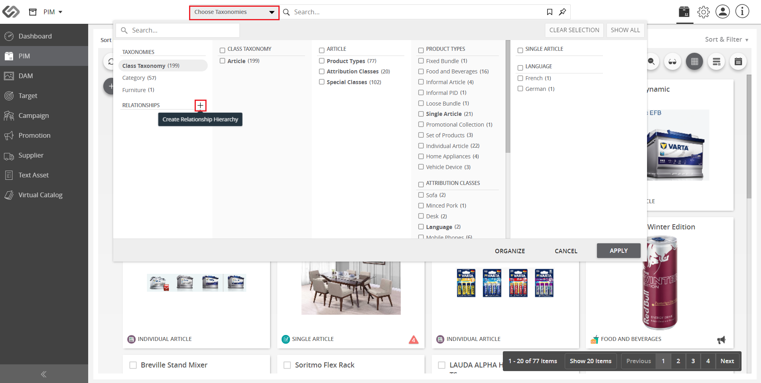The height and width of the screenshot is (383, 761).
Task: Click the plus to create relationship hierarchy
Action: (201, 105)
